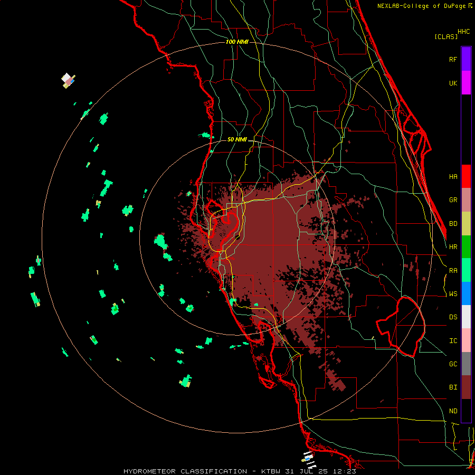
Task: Click the RF legend label
Action: pyautogui.click(x=453, y=59)
